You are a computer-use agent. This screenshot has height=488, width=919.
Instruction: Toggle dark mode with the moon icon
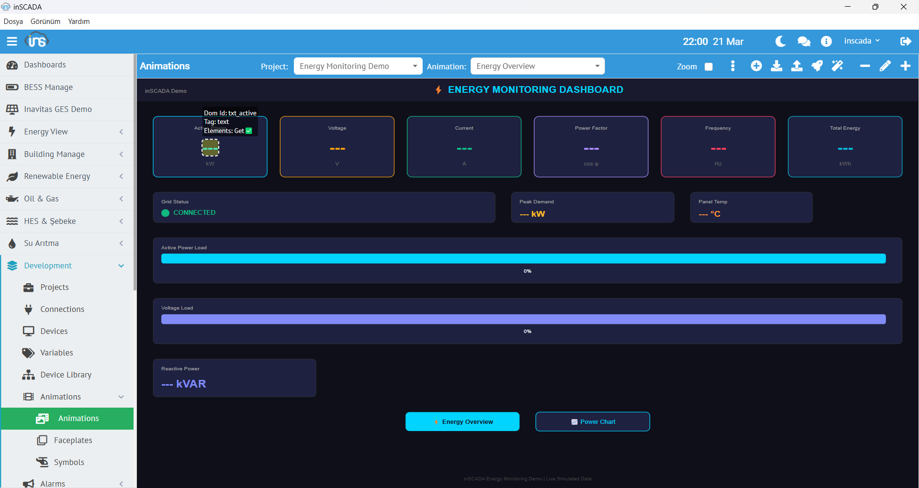[780, 42]
